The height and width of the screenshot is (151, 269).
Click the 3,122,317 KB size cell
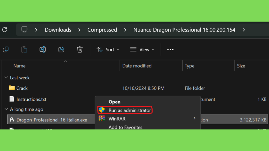253,120
